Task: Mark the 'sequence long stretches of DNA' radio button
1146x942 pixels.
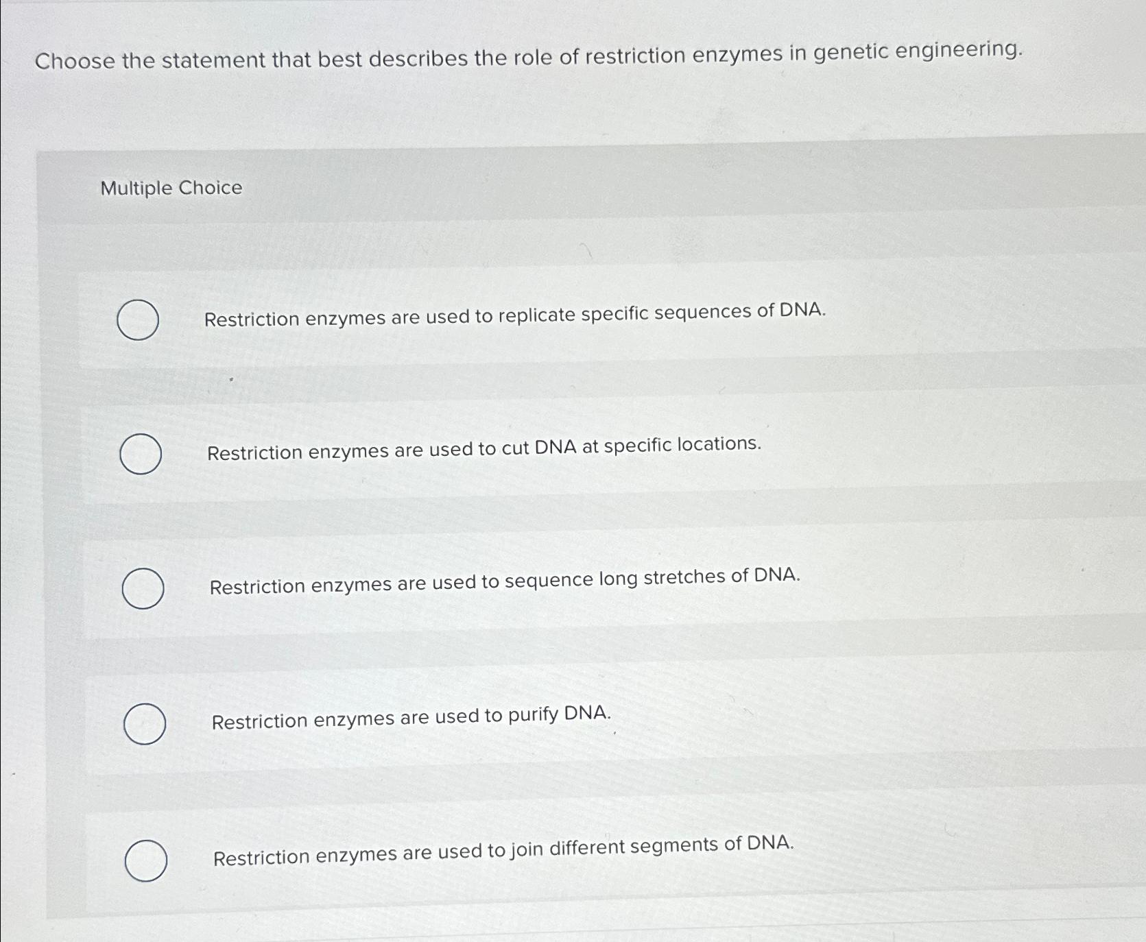Action: click(x=143, y=588)
